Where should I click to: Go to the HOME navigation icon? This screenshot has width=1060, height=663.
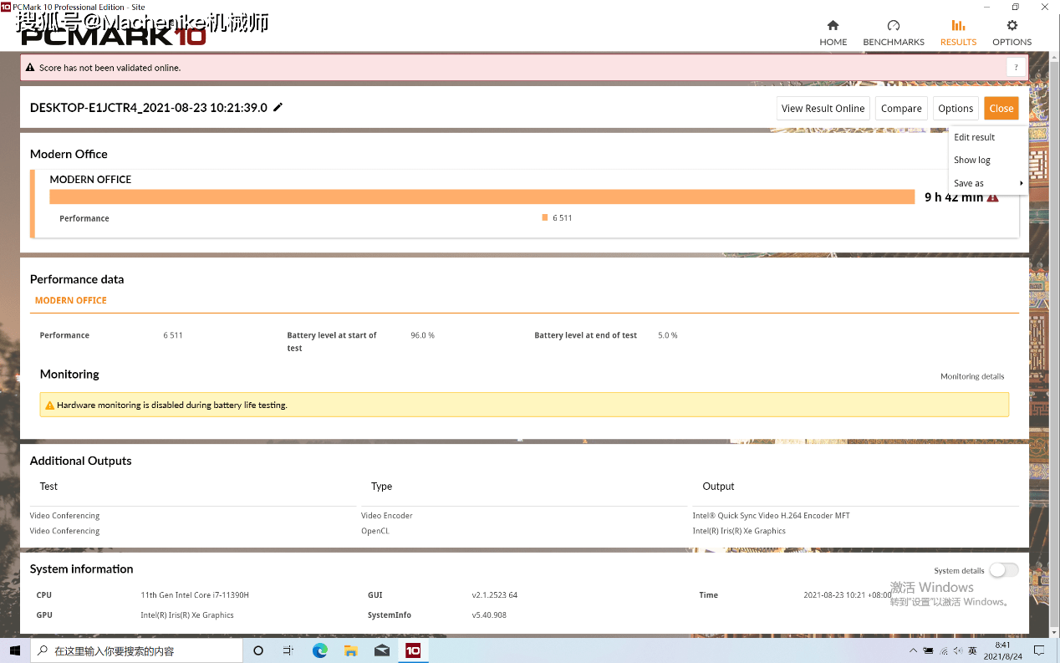(833, 26)
